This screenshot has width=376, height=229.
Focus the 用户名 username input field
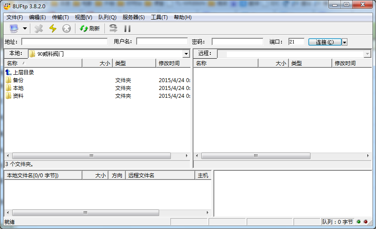(x=162, y=41)
